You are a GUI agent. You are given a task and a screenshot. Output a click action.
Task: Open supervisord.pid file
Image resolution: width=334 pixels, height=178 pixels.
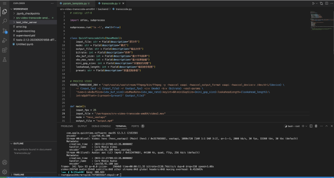[x=33, y=35]
